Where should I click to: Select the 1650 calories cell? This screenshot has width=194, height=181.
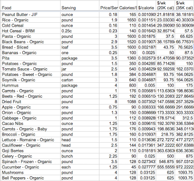[x=128, y=20]
